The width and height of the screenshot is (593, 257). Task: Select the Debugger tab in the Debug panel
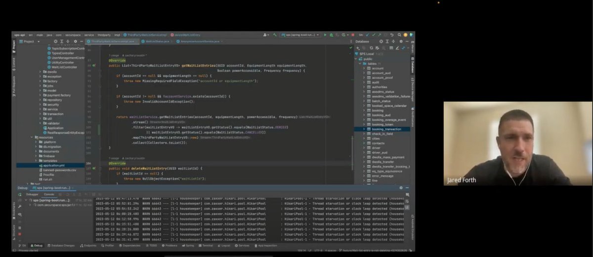(x=32, y=194)
